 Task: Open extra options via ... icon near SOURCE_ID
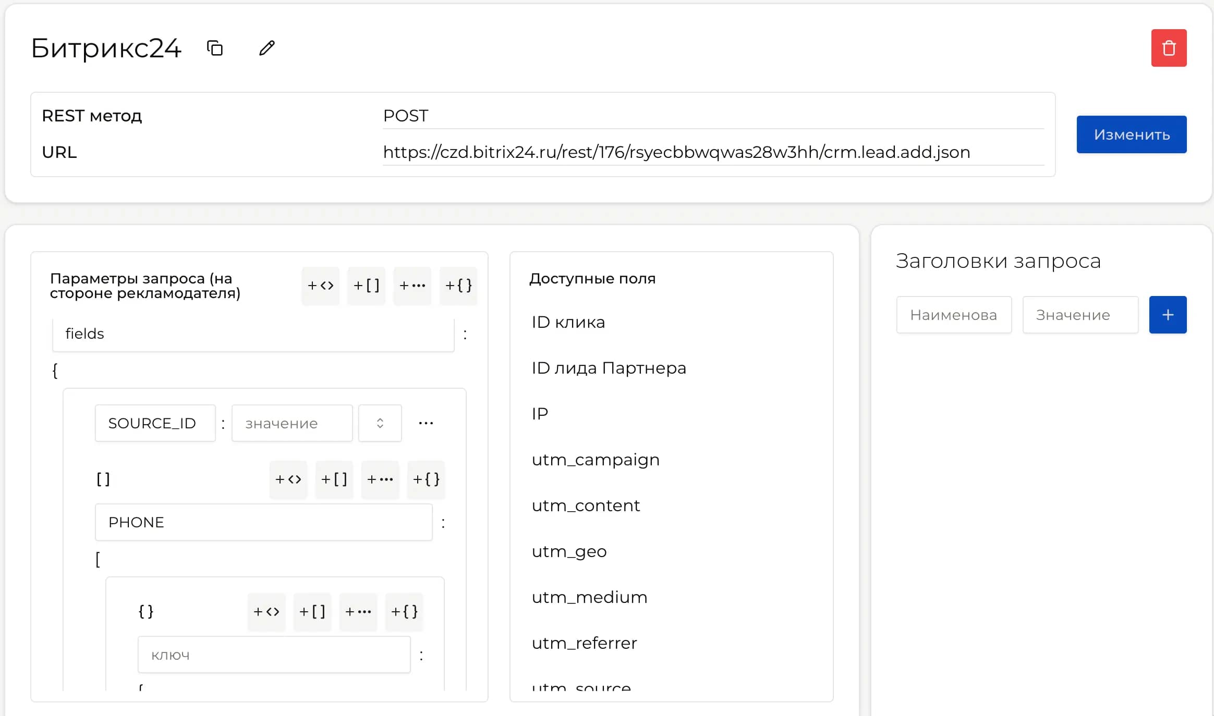tap(427, 423)
